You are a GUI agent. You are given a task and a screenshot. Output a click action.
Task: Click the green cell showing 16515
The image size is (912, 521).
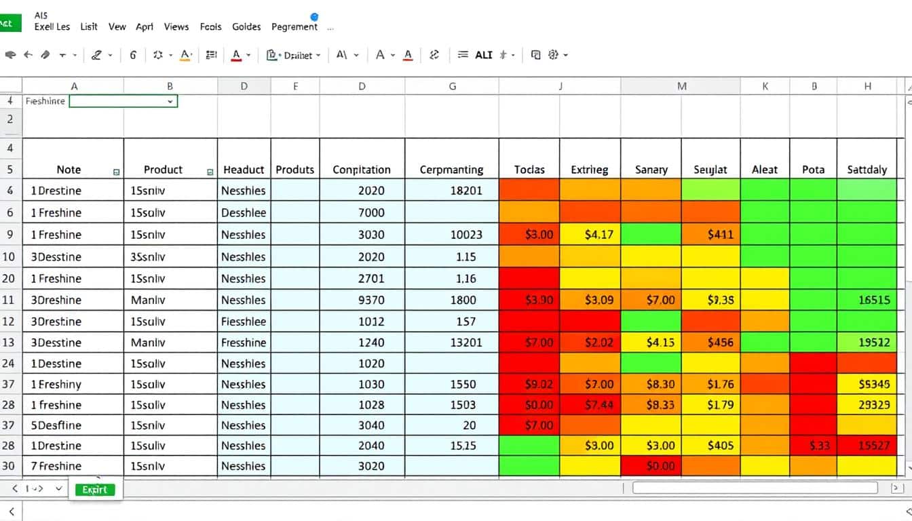[867, 300]
